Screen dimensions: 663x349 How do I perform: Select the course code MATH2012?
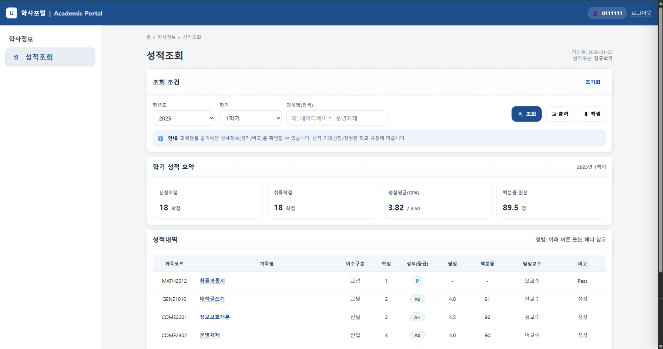point(174,281)
